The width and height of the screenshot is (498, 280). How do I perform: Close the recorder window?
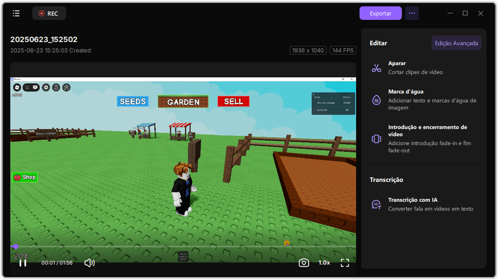click(x=481, y=13)
